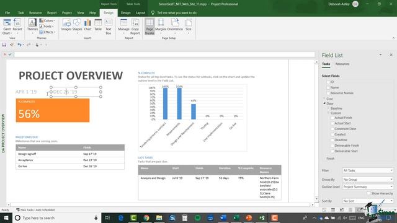The image size is (397, 223).
Task: Check the Deadline field checkbox
Action: [332, 140]
